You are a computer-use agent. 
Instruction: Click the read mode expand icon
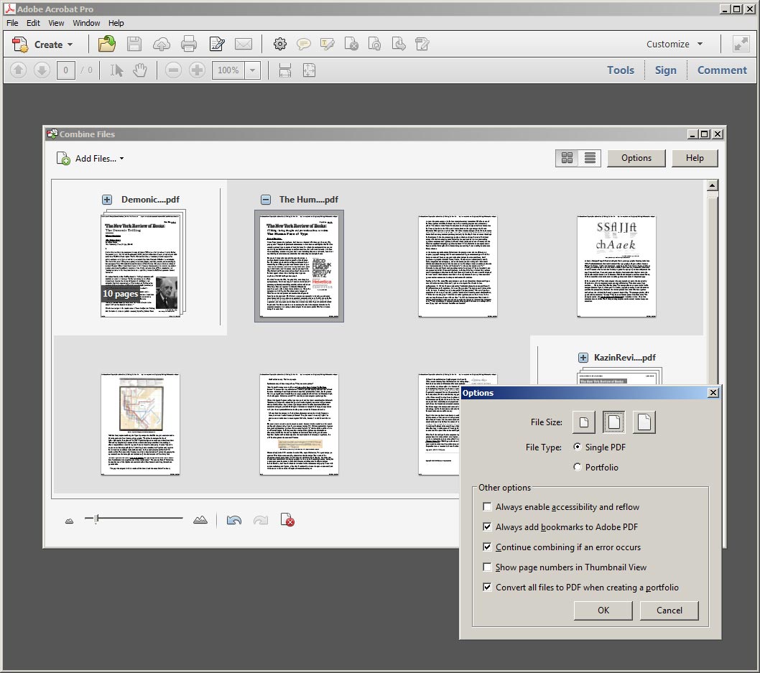click(741, 44)
